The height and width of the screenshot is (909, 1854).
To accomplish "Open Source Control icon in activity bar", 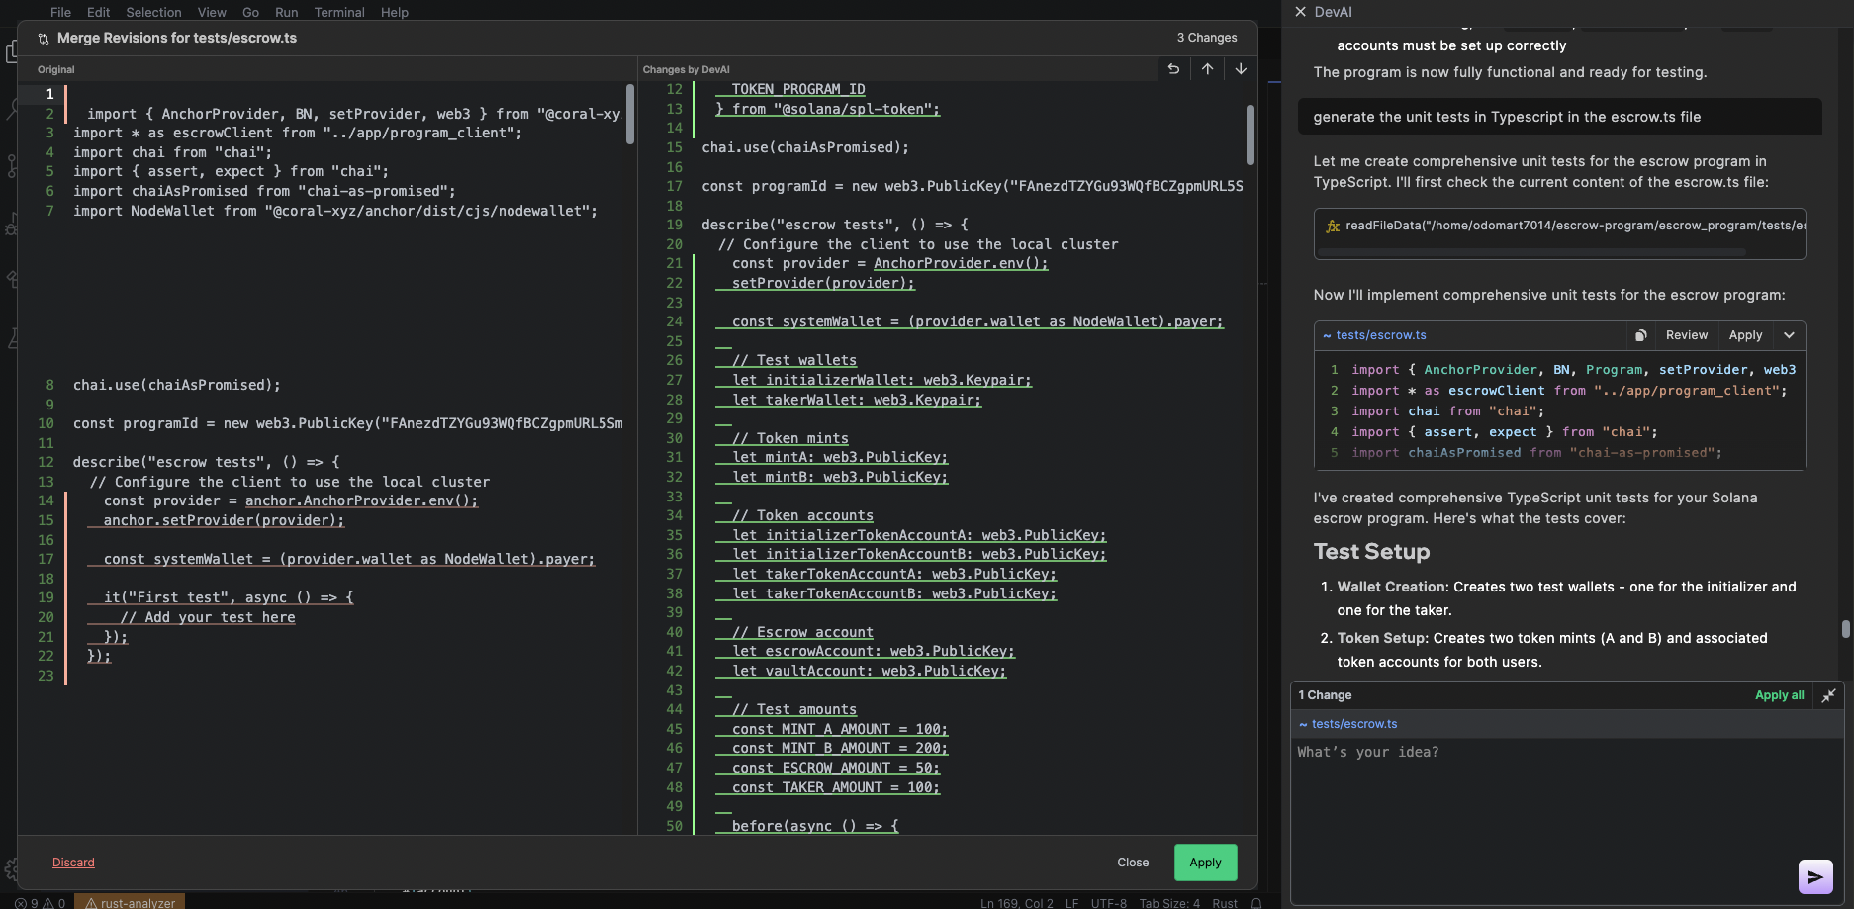I will tap(10, 166).
